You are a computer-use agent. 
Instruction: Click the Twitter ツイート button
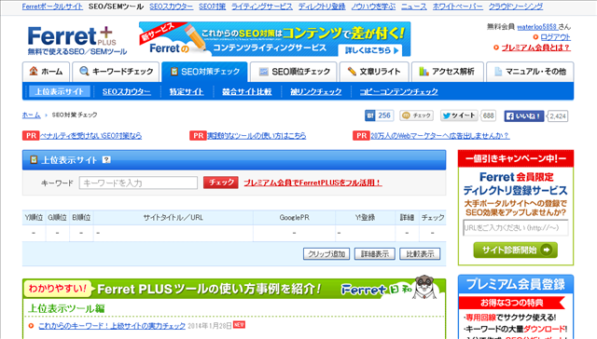(459, 115)
